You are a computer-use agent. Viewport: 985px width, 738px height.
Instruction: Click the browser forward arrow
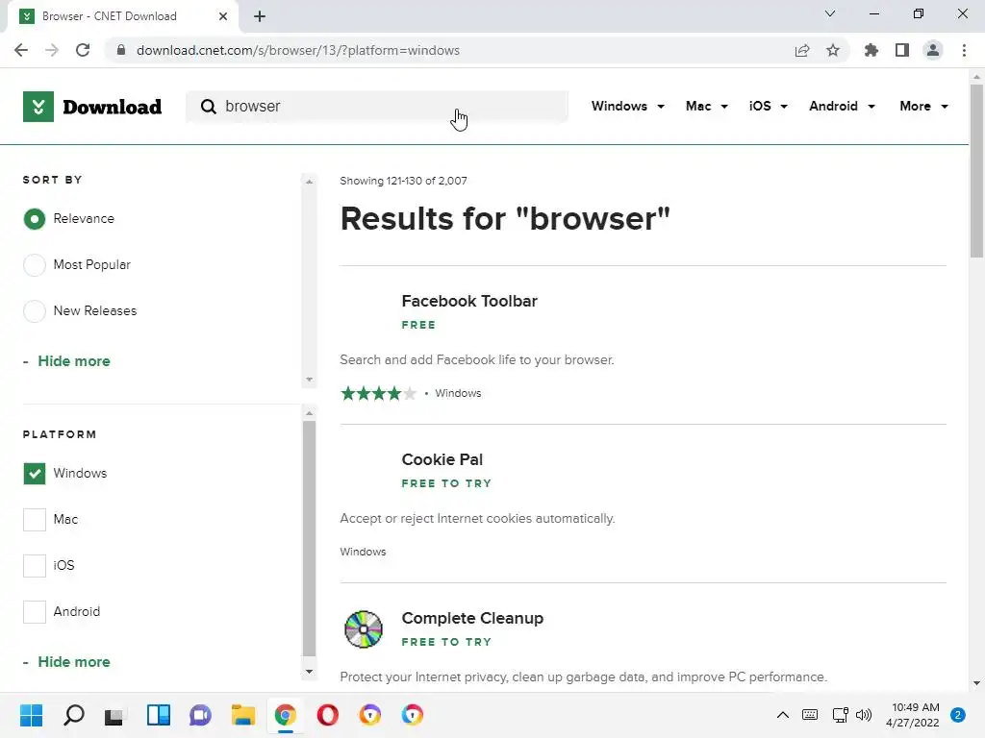[52, 50]
